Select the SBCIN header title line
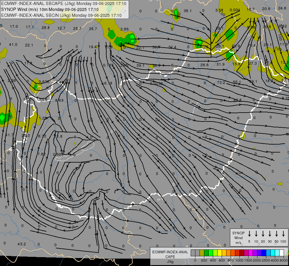Screen dimensions: 289x266 coord(61,15)
